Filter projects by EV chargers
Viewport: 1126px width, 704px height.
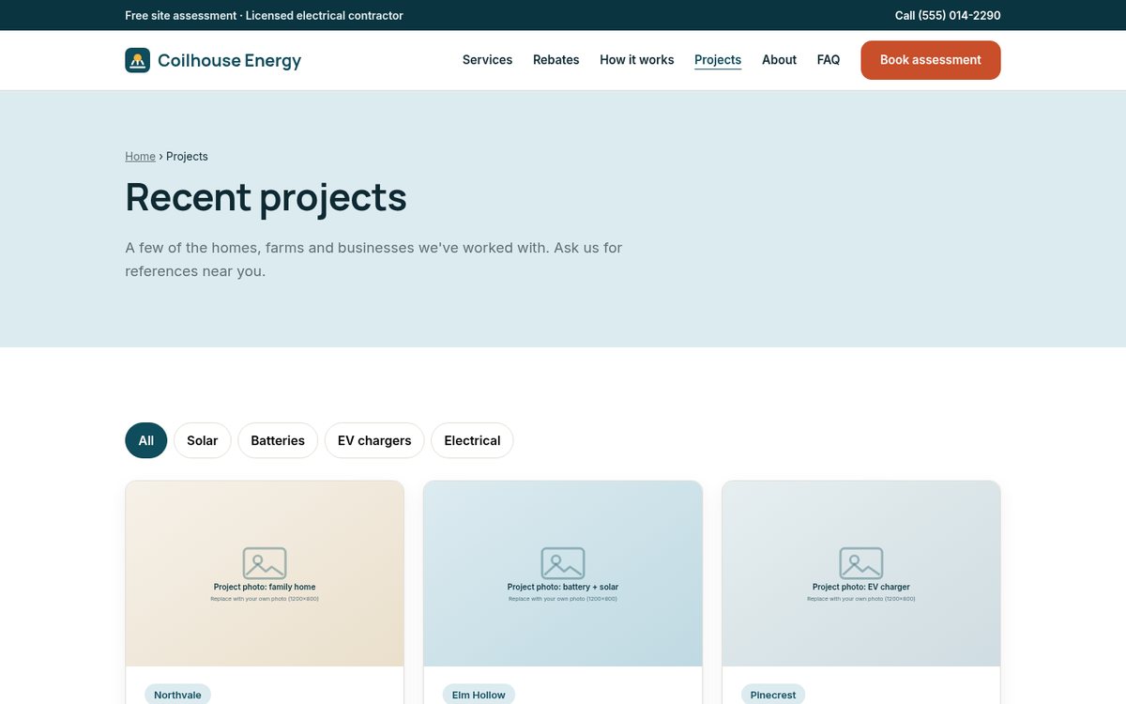point(374,440)
